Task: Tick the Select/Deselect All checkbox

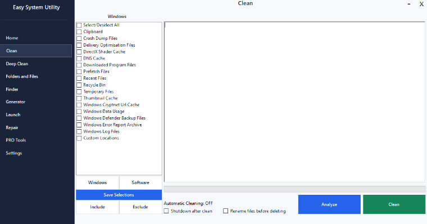Action: [79, 25]
